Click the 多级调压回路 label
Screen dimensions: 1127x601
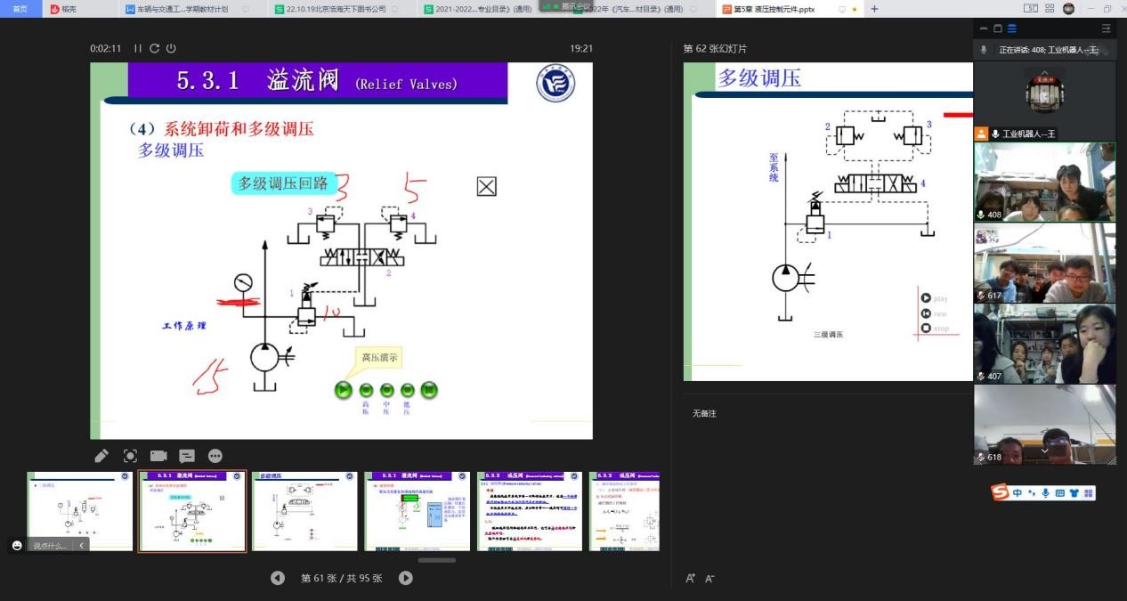click(283, 184)
